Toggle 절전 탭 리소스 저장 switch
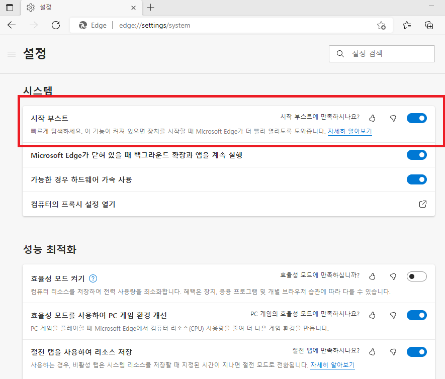 (417, 352)
